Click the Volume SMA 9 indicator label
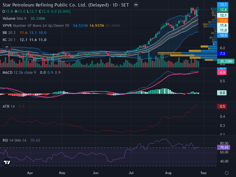236x177 pixels. tap(14, 19)
